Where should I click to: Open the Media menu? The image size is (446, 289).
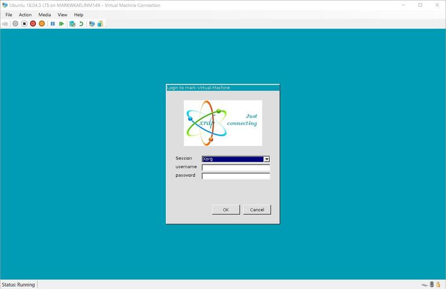pos(45,15)
